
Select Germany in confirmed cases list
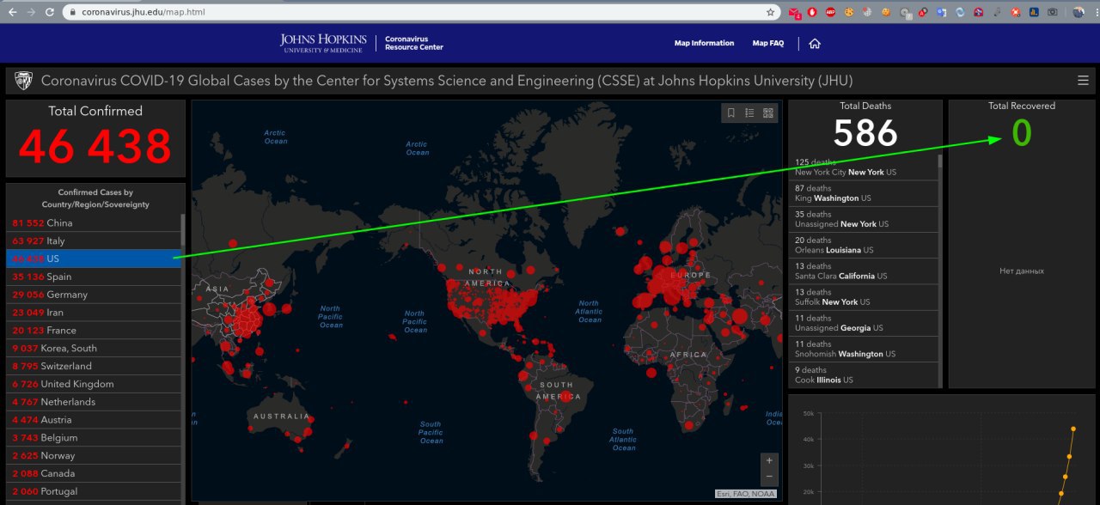pyautogui.click(x=94, y=295)
